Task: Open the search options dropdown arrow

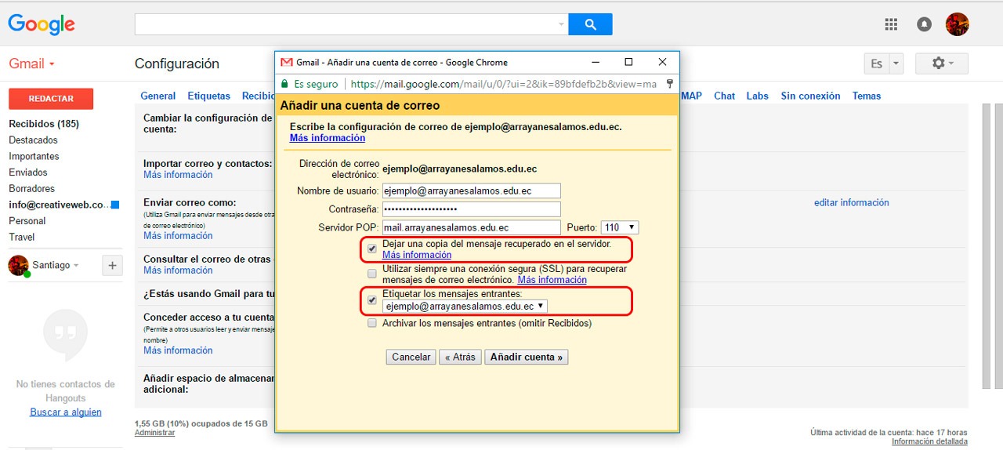Action: pos(561,24)
